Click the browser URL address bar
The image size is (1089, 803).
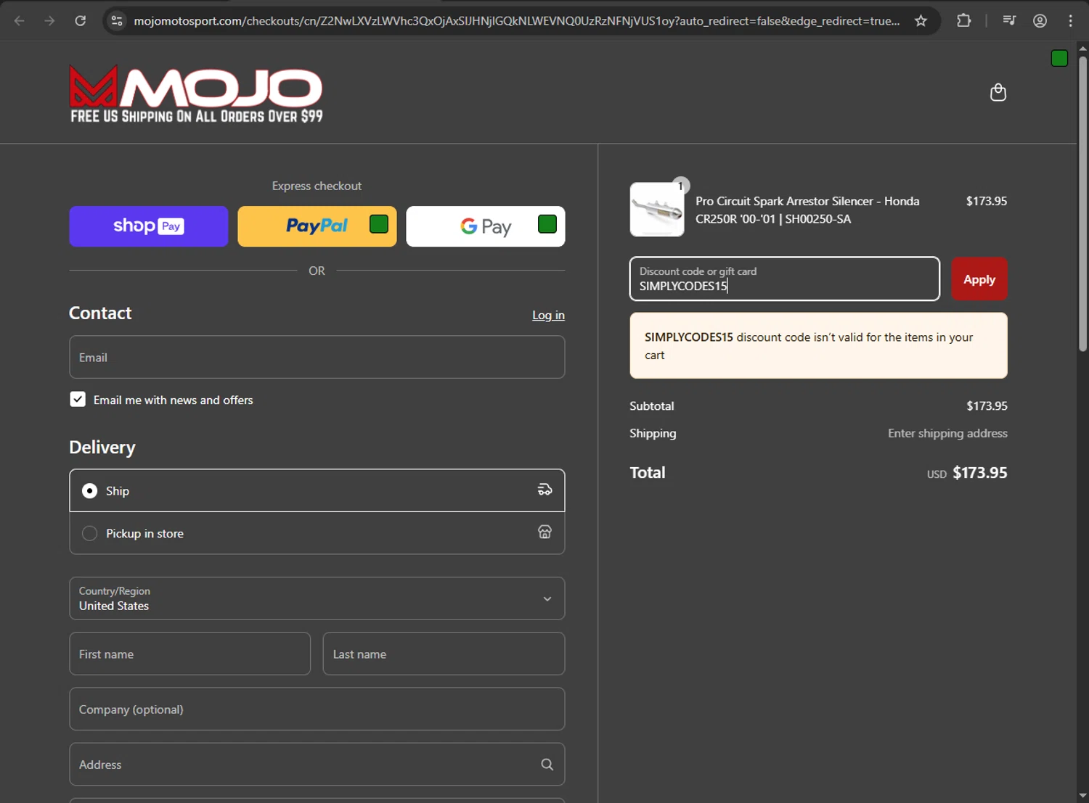point(516,20)
